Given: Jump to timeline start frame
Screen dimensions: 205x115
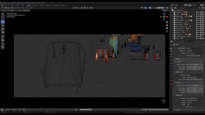Looking at the screenshot, I should 81,110.
